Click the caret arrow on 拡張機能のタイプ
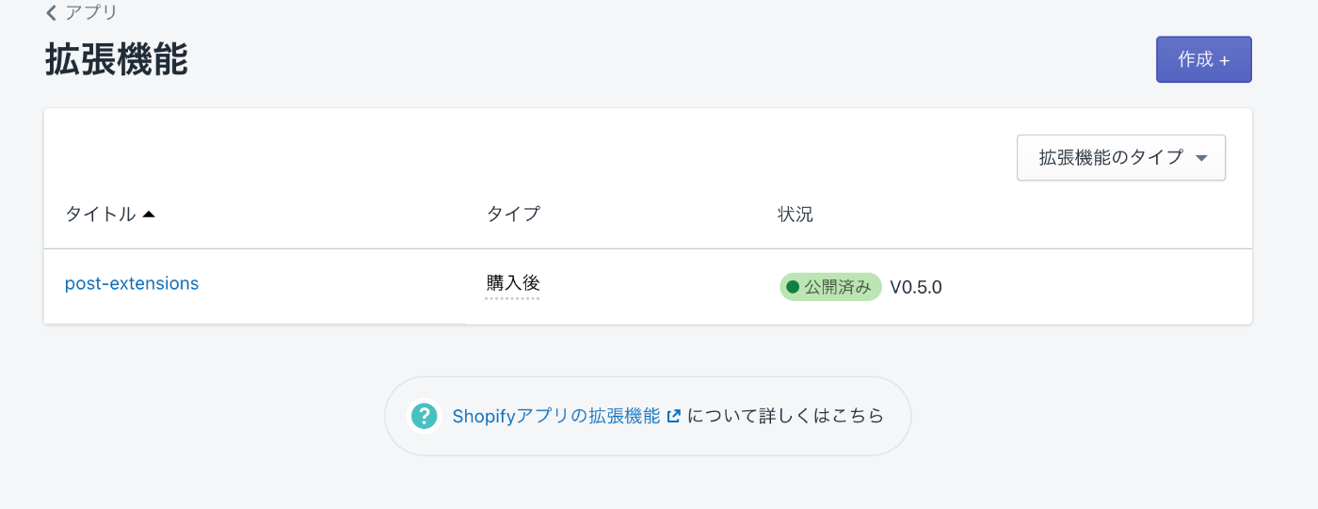This screenshot has width=1318, height=509. [1200, 158]
